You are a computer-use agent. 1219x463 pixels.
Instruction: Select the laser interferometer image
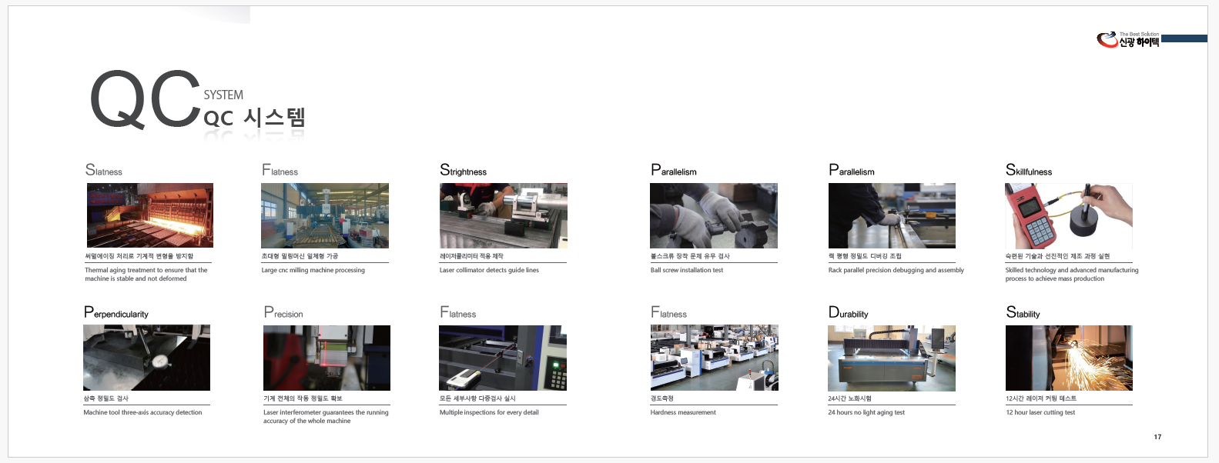pyautogui.click(x=327, y=358)
